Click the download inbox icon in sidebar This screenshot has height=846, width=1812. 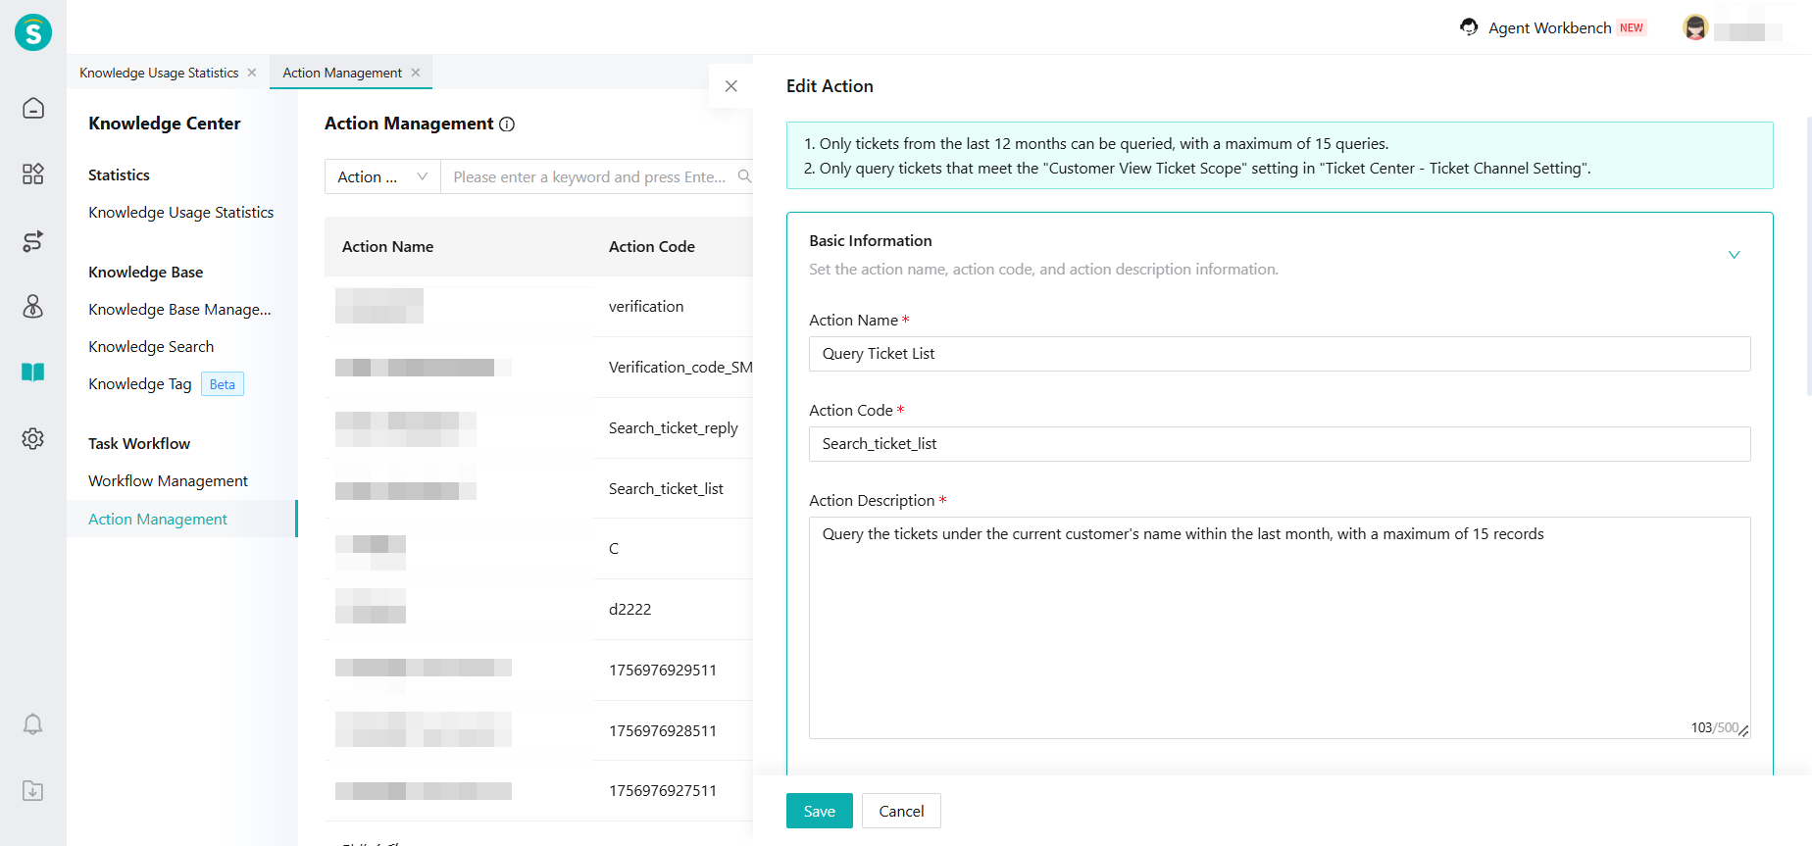pyautogui.click(x=33, y=790)
